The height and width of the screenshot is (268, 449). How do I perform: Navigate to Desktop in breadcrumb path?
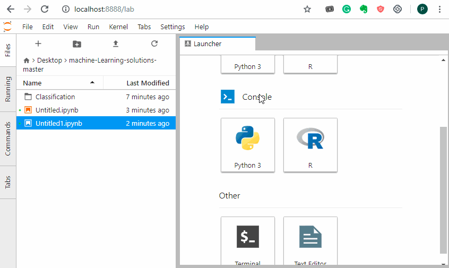click(49, 60)
